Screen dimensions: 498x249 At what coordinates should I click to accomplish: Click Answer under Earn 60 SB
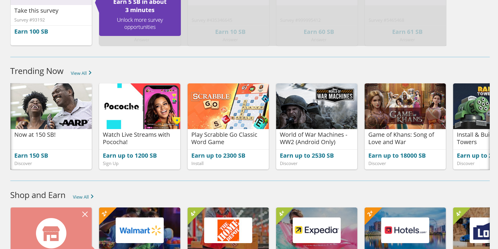pos(319,40)
